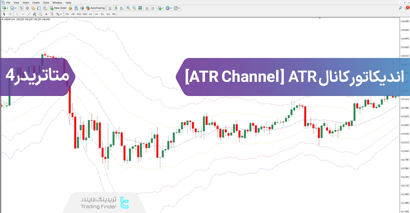Open the arrows objects tool
410x213 pixels.
pos(58,14)
